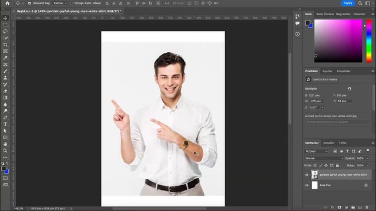Toggle the transform controls checkbox

pos(71,4)
